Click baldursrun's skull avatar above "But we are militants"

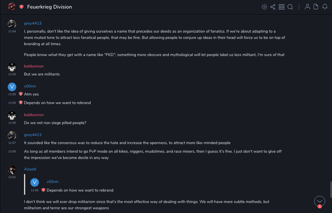tap(12, 67)
